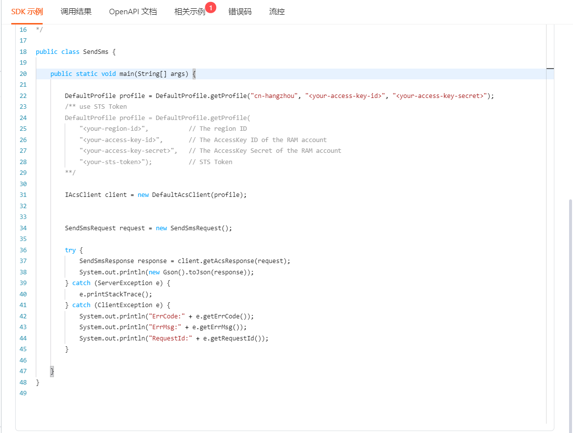The image size is (573, 433).
Task: Click the "RequestId:" string literal
Action: 170,338
